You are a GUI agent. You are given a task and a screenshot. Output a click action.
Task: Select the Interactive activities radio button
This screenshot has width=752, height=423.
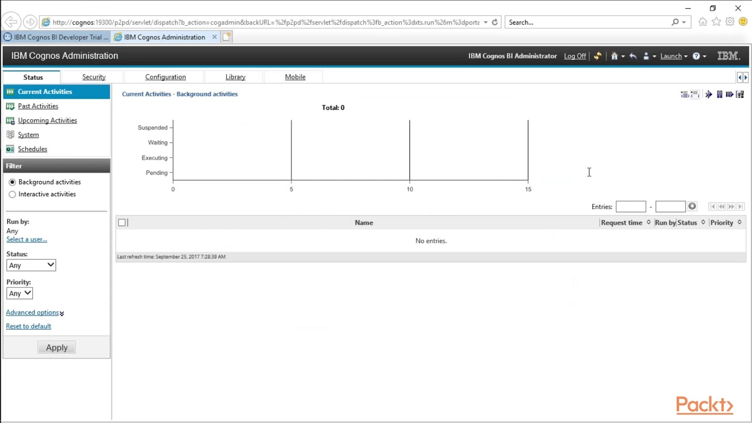12,194
